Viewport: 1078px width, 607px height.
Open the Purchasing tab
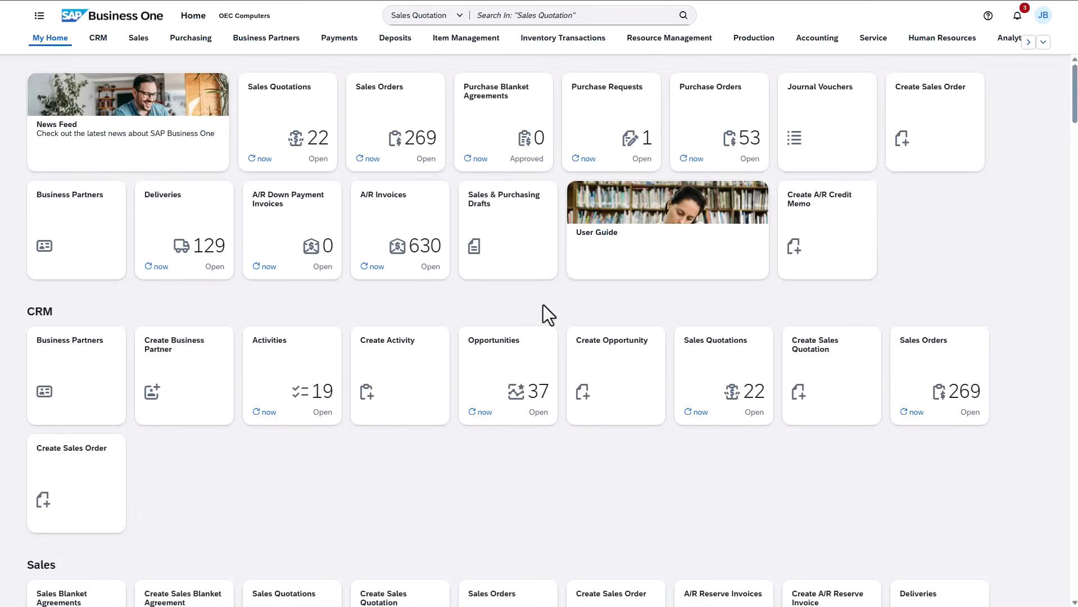click(x=191, y=38)
